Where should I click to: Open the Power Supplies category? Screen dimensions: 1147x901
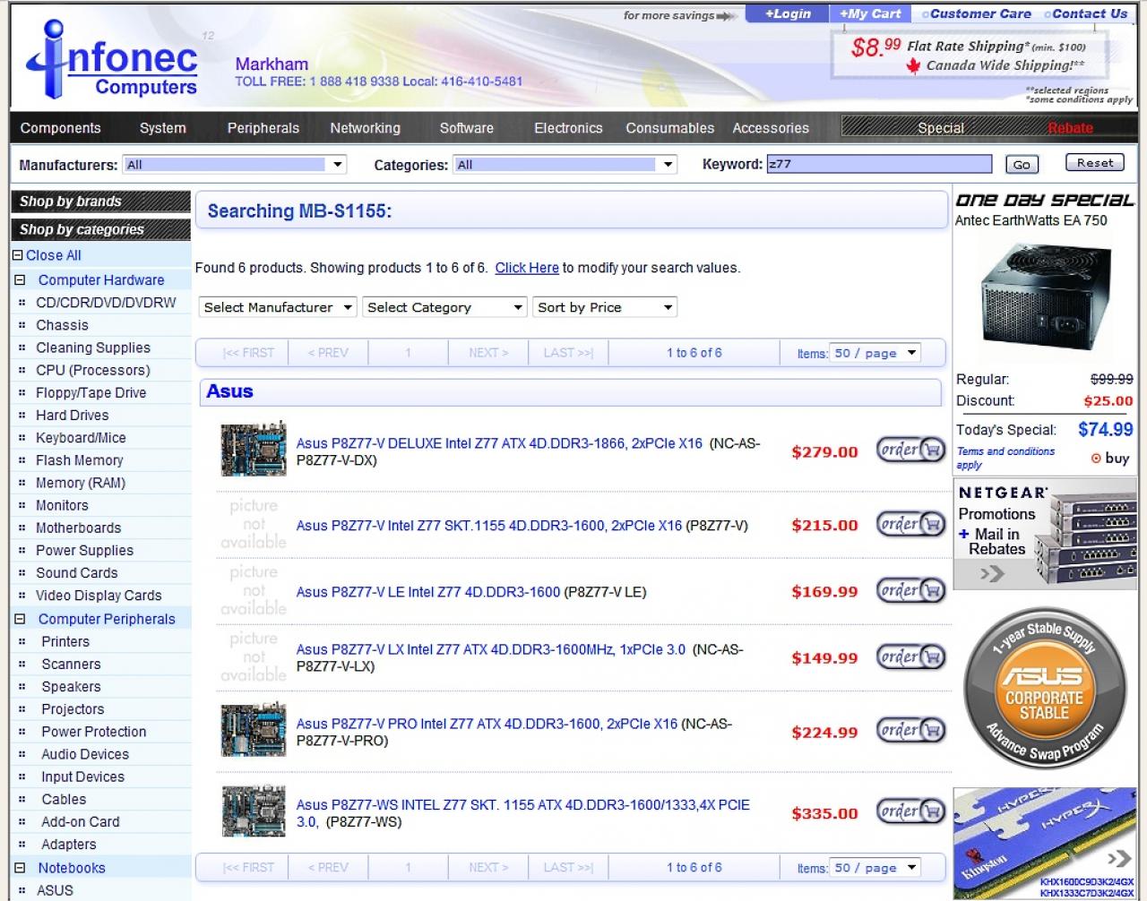(84, 550)
